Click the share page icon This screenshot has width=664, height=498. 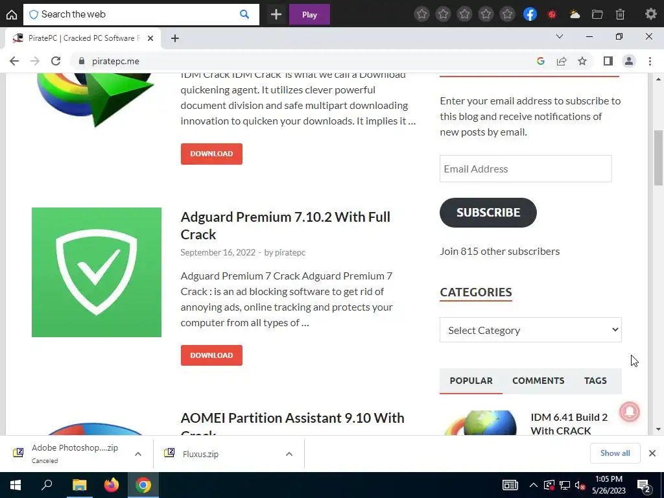click(562, 61)
